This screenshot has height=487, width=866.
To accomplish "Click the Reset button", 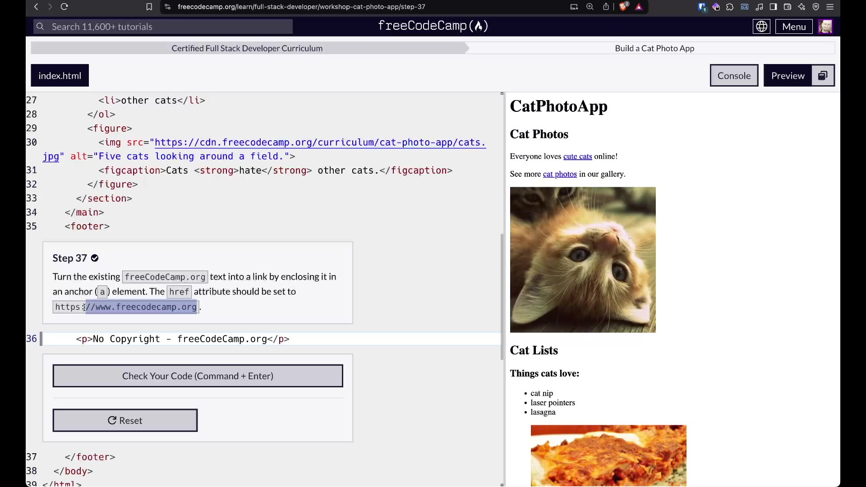I will pos(125,420).
